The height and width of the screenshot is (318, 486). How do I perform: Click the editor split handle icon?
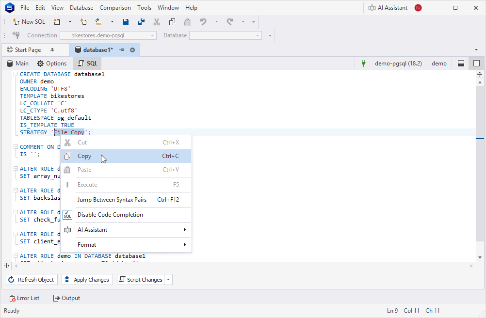click(x=480, y=74)
